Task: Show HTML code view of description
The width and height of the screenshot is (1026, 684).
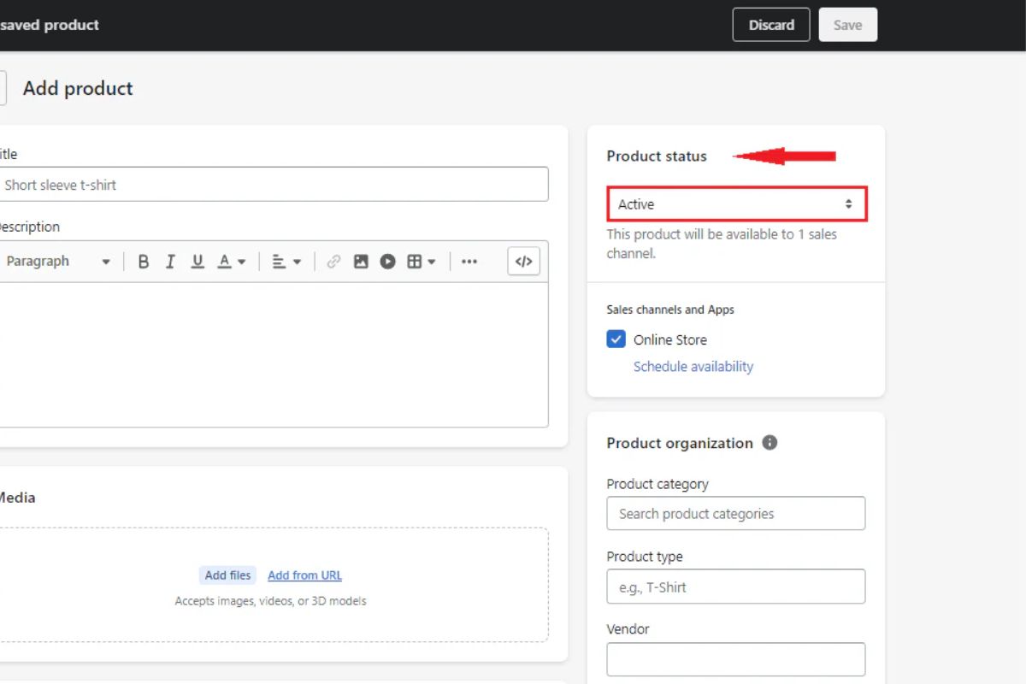Action: 523,262
